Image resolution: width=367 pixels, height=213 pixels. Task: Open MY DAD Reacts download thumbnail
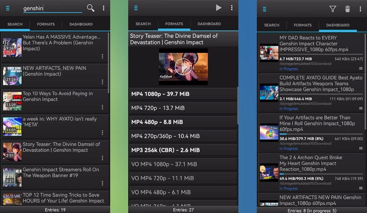click(x=269, y=53)
